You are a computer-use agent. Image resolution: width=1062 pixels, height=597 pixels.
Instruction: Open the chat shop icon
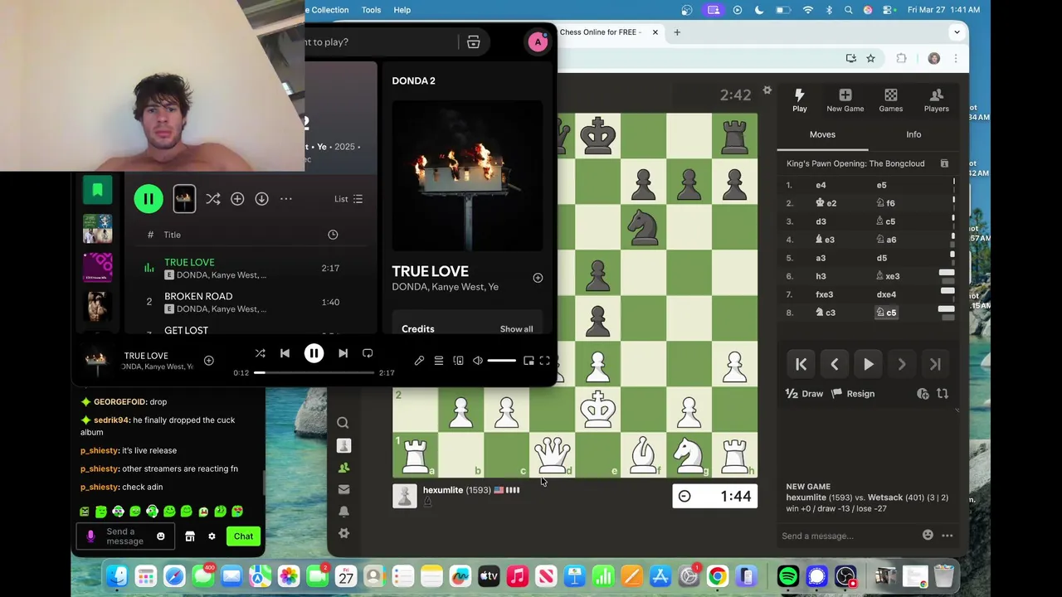coord(190,536)
